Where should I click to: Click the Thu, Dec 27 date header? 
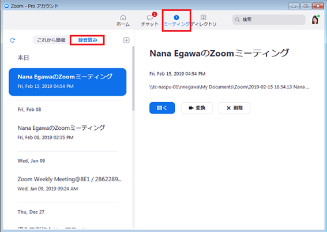click(31, 212)
